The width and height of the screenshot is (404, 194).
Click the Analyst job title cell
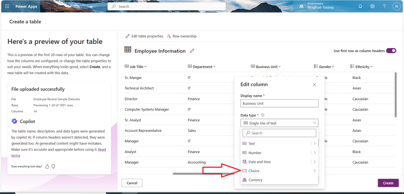(x=130, y=152)
